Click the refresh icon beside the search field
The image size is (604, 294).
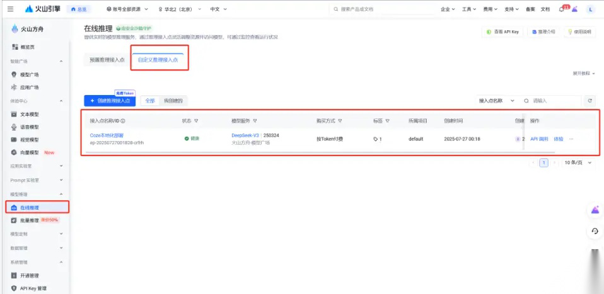tap(589, 101)
